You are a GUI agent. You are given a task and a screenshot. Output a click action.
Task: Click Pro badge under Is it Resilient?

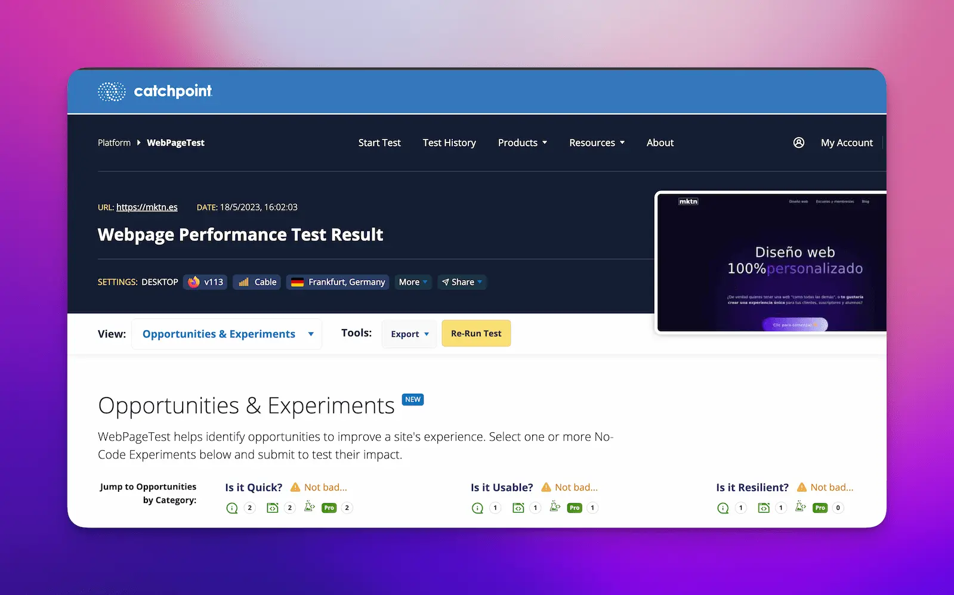point(820,508)
